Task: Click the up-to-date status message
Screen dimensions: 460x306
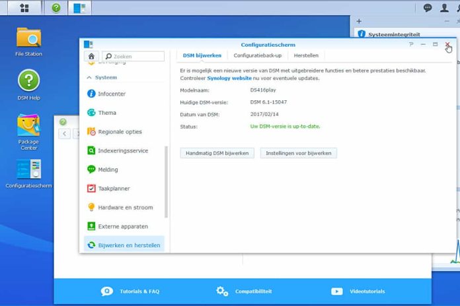Action: coord(285,126)
